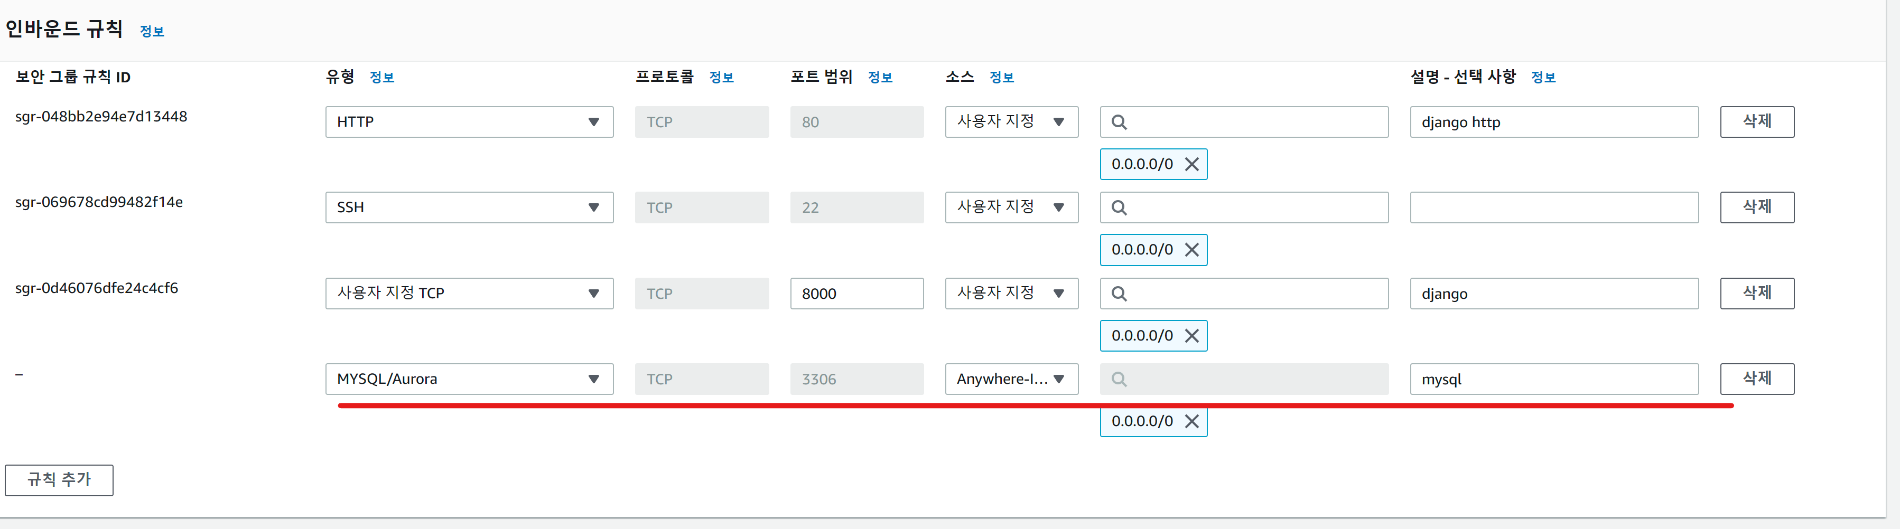Open source 사용자 지정 dropdown for HTTP rule
The width and height of the screenshot is (1900, 529).
click(1011, 121)
